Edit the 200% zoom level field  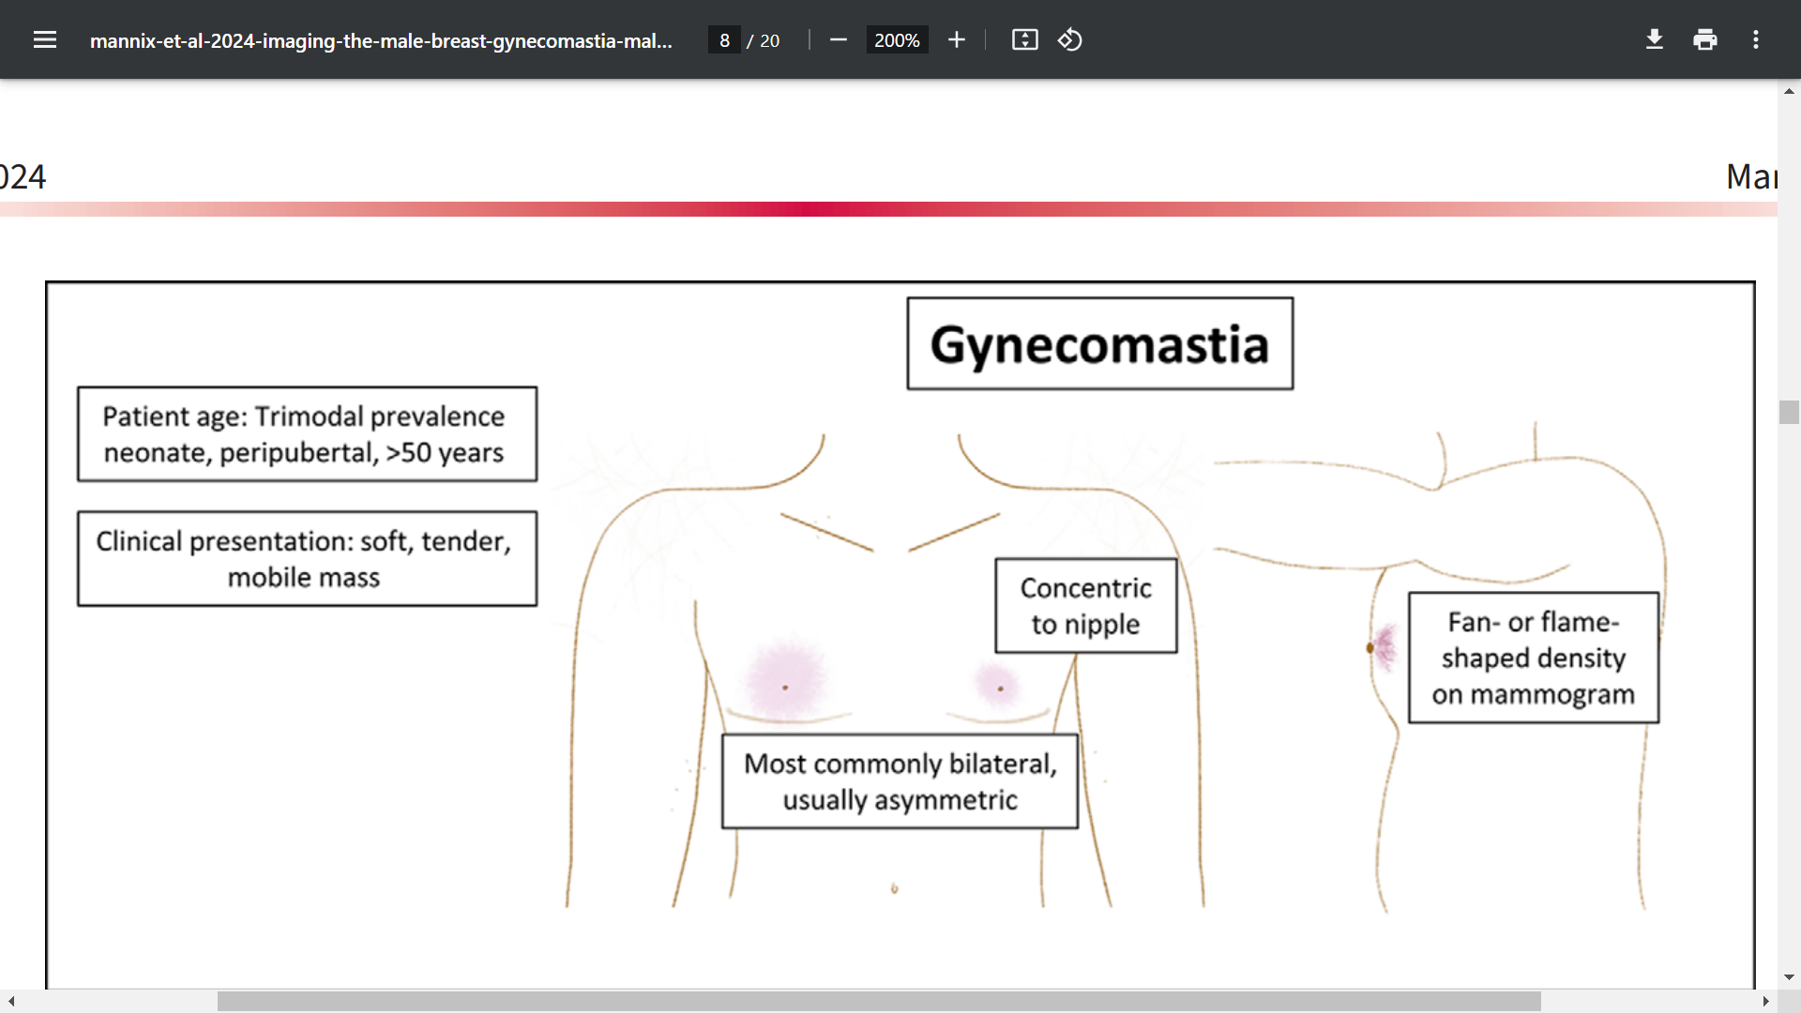click(897, 40)
